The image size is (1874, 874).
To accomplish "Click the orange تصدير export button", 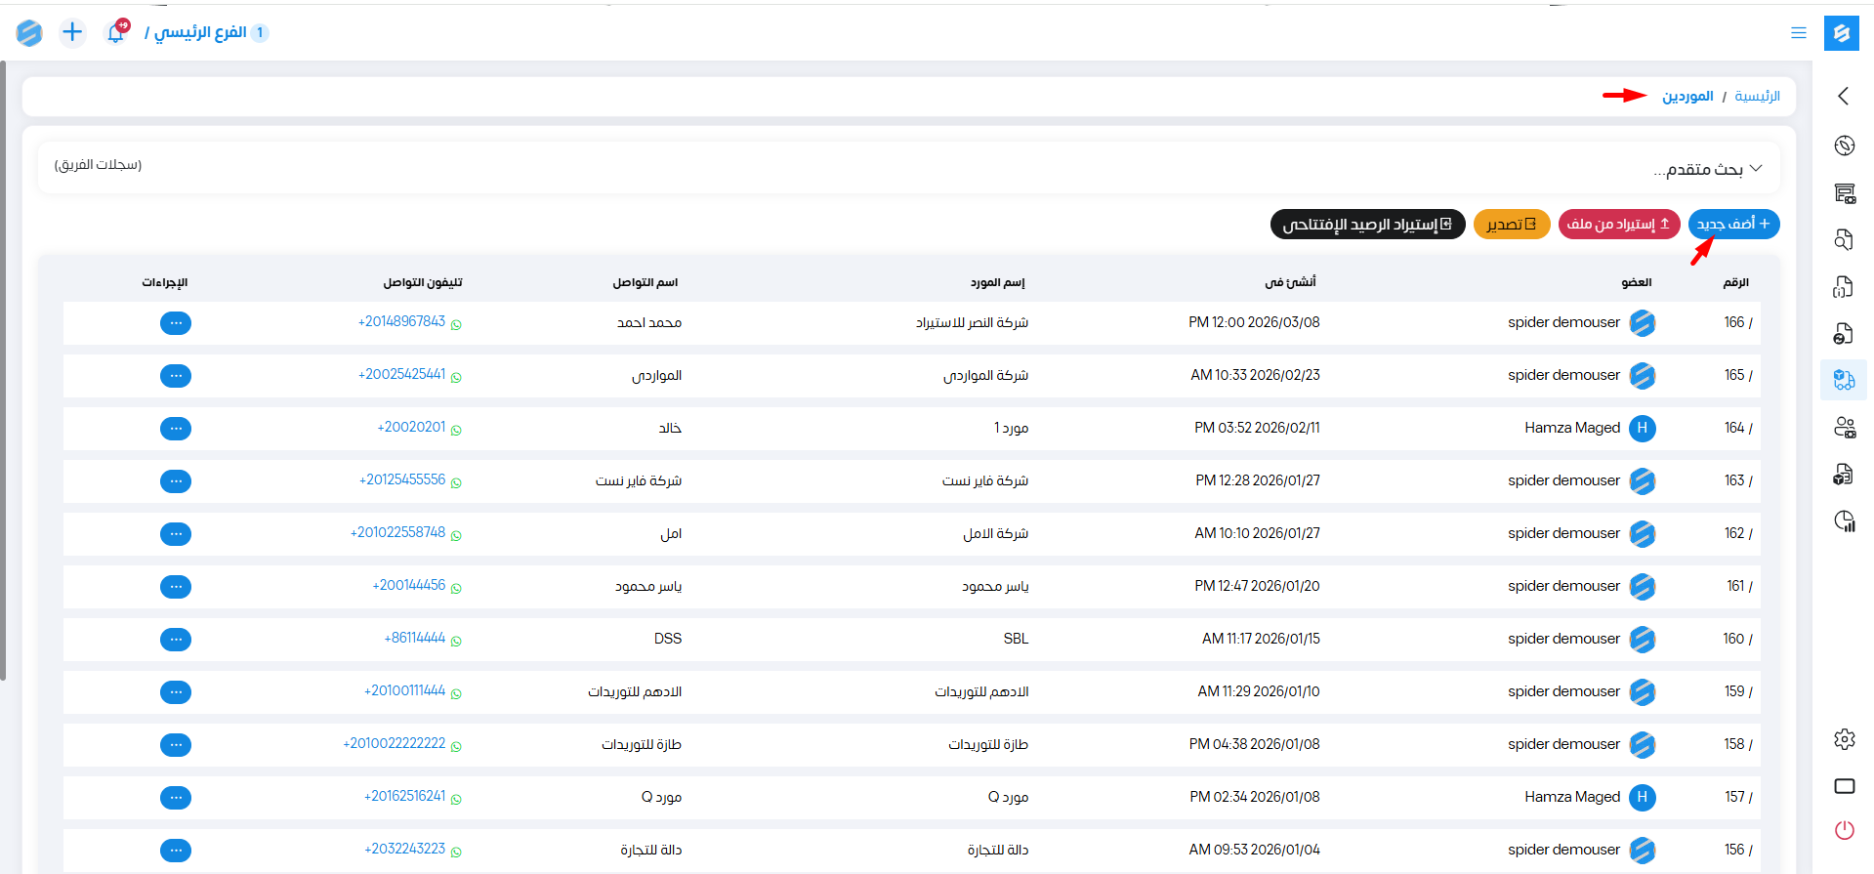I will click(1511, 224).
